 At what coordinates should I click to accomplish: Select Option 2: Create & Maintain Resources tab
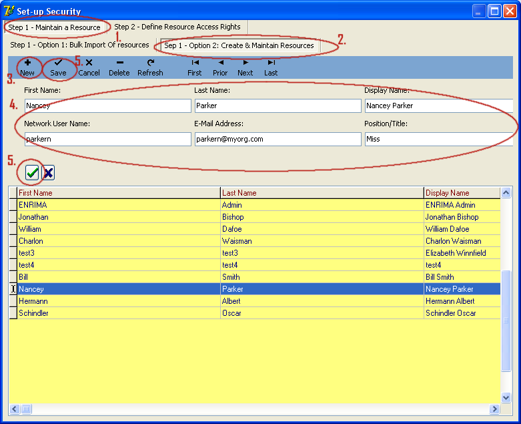(x=239, y=45)
